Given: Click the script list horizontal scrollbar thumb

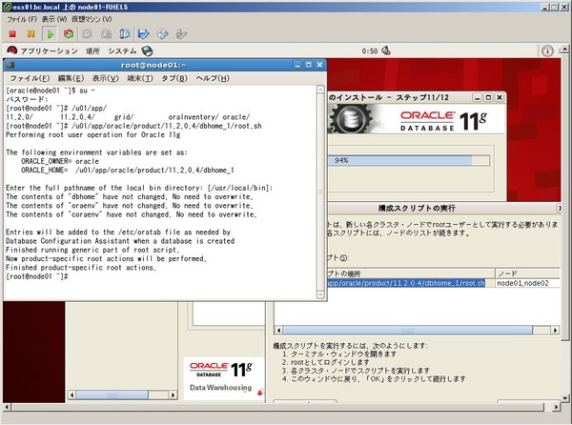Looking at the screenshot, I should [x=407, y=331].
